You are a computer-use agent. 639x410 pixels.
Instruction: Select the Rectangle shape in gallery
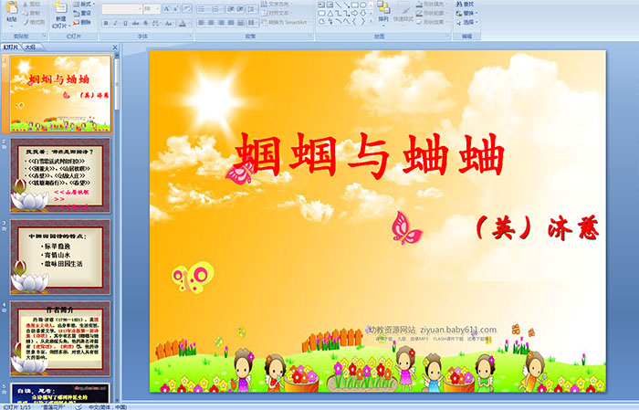(x=355, y=5)
